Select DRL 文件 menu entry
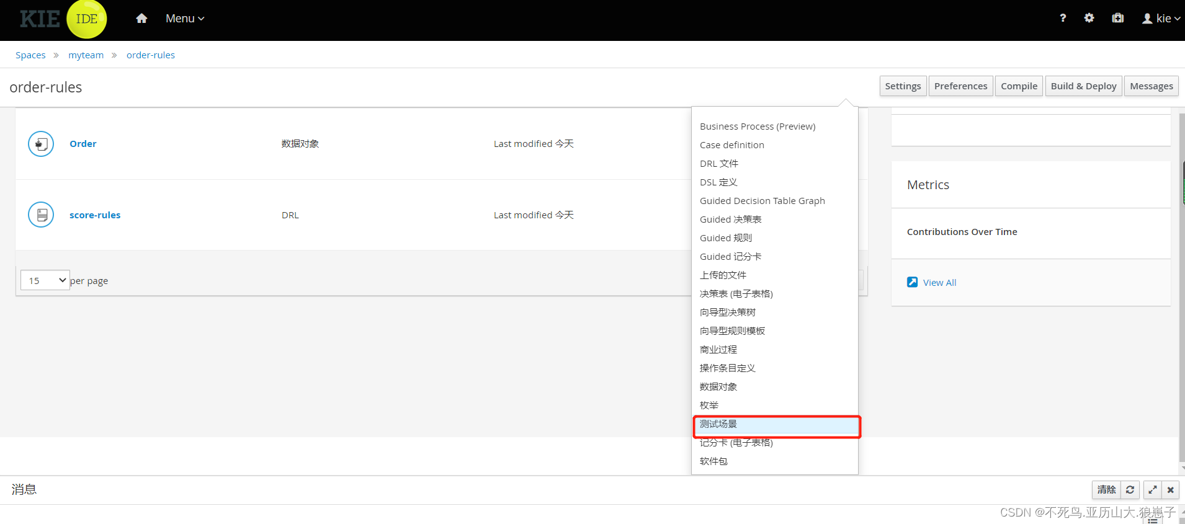The width and height of the screenshot is (1185, 524). [x=775, y=164]
